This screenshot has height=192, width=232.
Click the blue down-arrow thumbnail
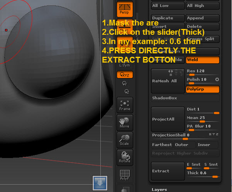[100, 183]
